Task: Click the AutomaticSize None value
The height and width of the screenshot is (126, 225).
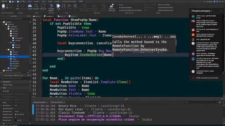Action: [x=17, y=111]
